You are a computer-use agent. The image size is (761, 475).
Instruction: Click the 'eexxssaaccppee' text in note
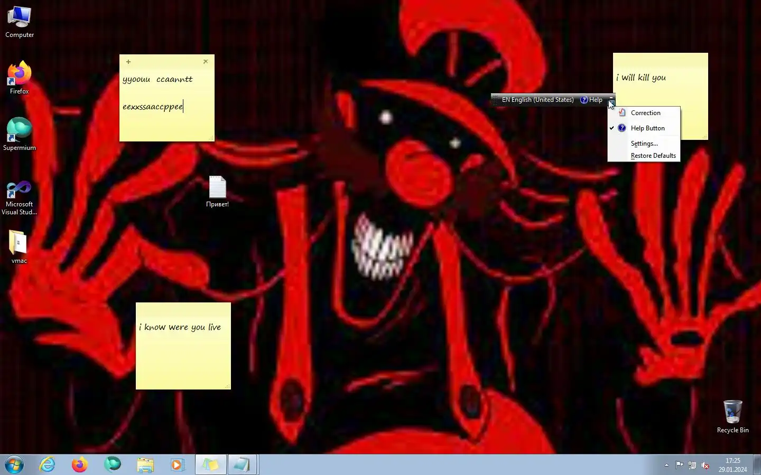pos(153,107)
